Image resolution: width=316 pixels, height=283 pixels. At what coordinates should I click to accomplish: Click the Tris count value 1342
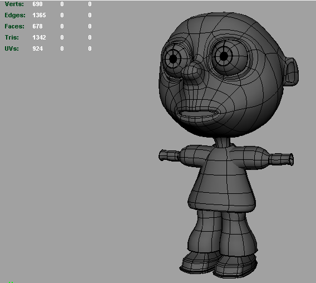pos(39,37)
